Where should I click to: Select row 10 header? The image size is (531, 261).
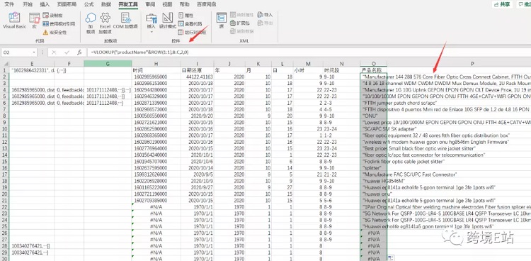(x=4, y=129)
